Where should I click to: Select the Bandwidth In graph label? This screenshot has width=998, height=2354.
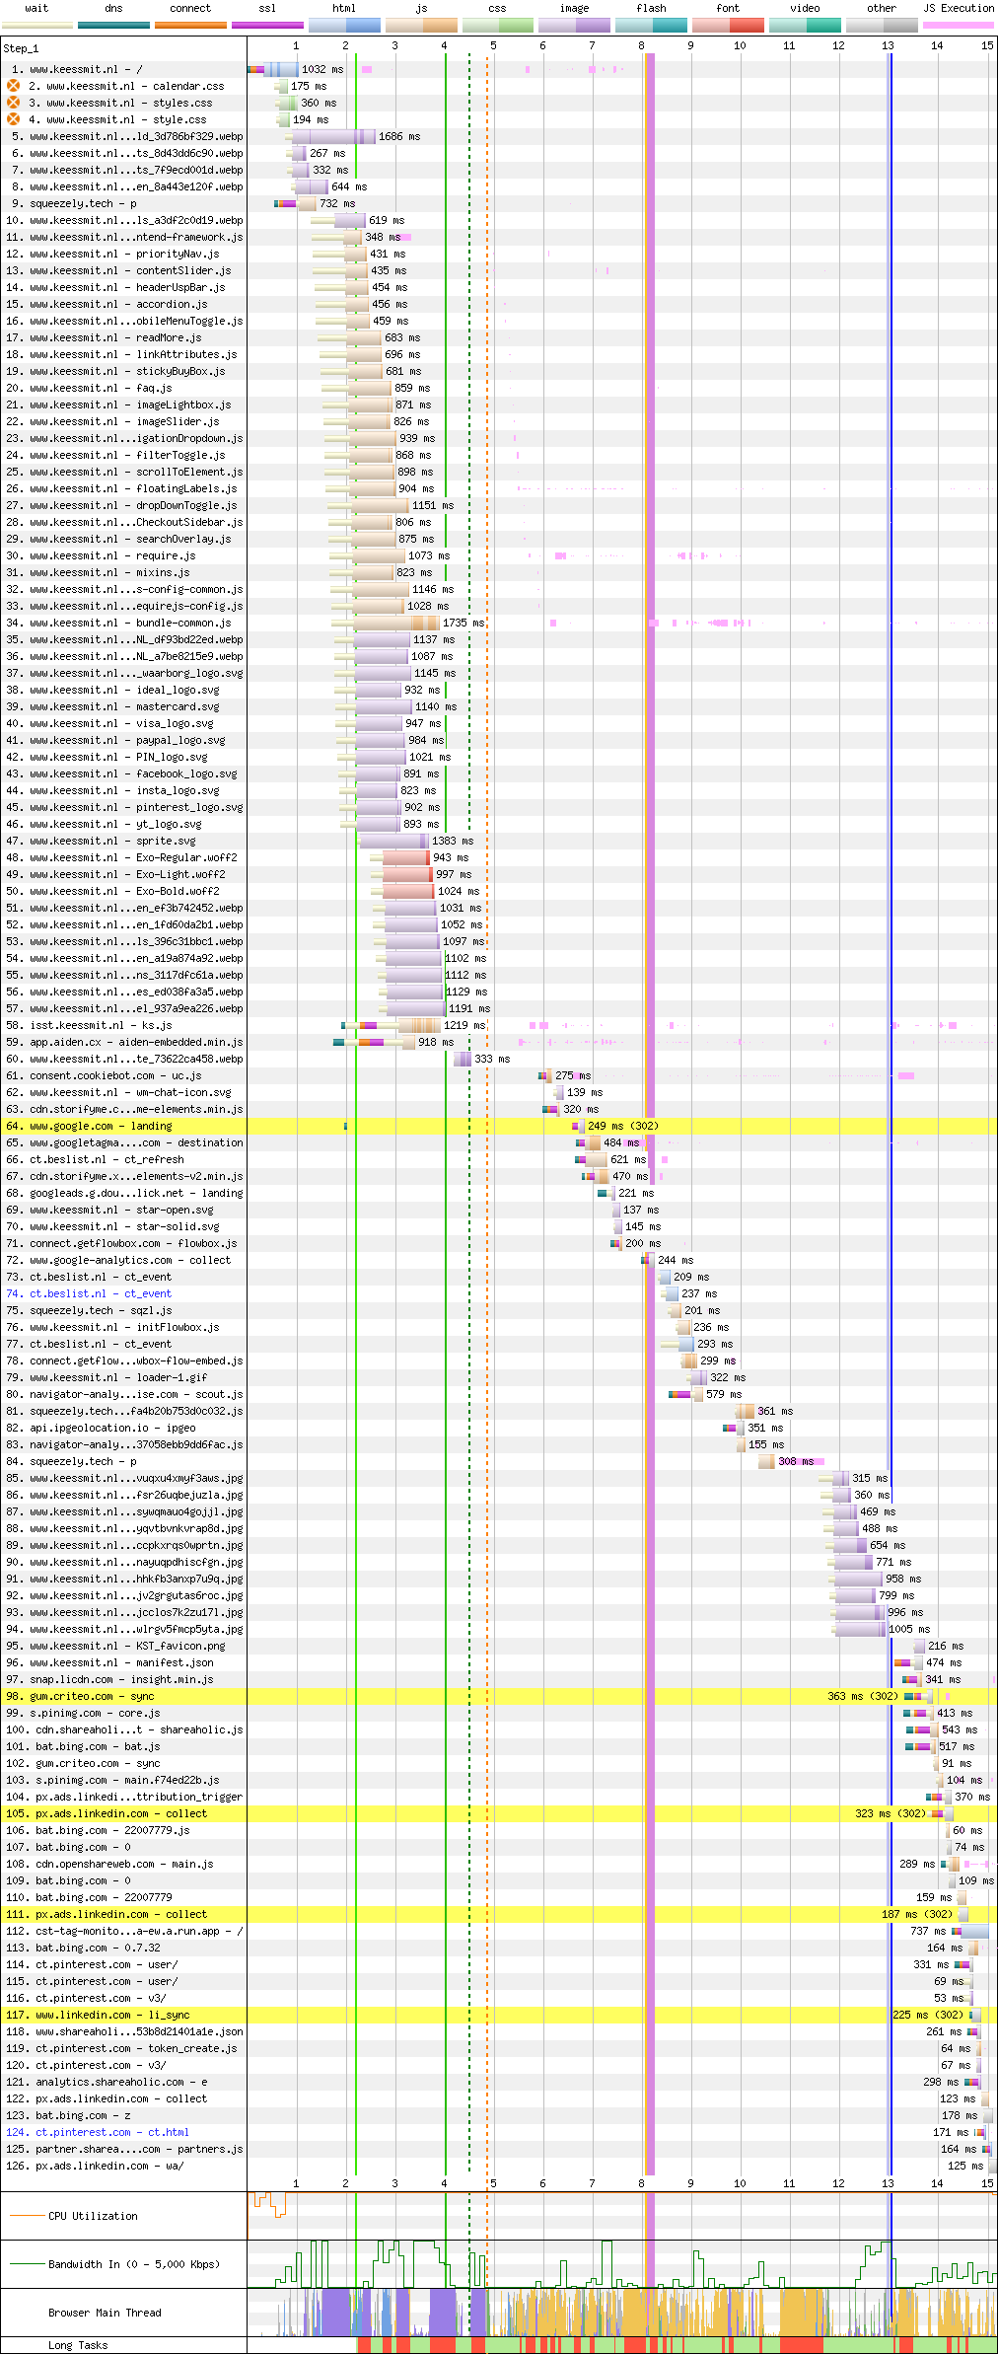(133, 2264)
